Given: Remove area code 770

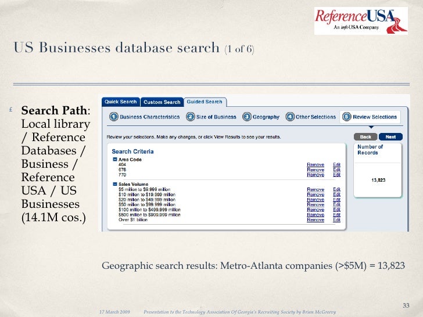Looking at the screenshot, I should (316, 175).
